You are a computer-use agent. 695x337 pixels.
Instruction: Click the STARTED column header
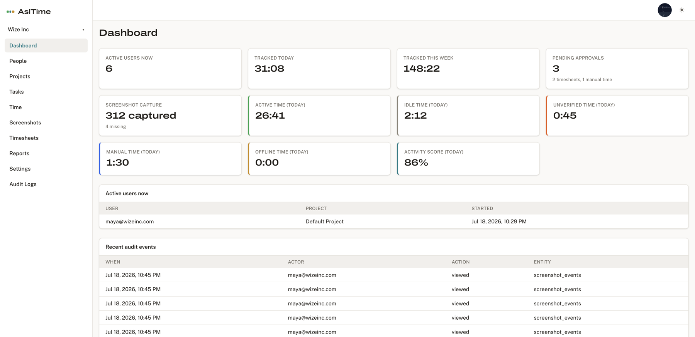[482, 208]
